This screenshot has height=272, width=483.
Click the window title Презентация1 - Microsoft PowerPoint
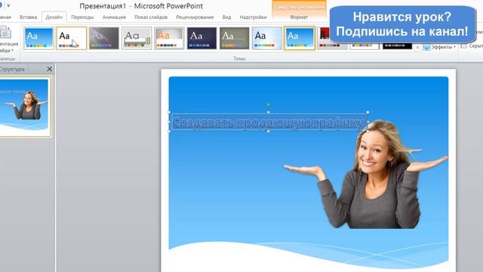[141, 6]
